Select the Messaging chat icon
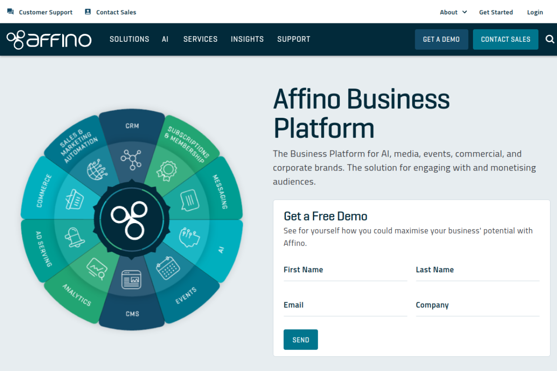Screen dimensions: 557x371 pyautogui.click(x=189, y=200)
